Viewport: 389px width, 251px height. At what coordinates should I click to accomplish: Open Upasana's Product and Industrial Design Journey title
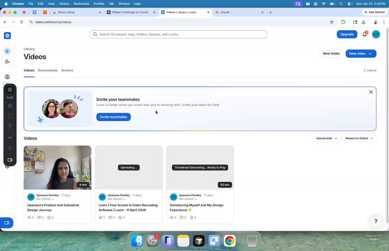coord(53,208)
